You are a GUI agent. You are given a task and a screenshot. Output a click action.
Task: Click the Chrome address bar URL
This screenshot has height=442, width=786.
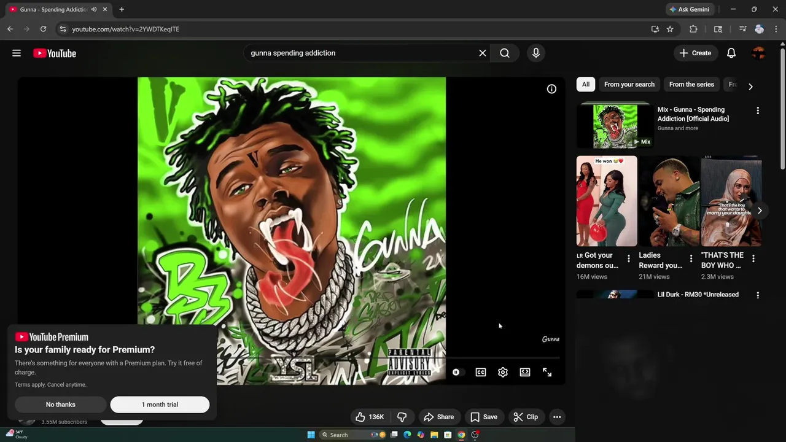click(x=125, y=29)
